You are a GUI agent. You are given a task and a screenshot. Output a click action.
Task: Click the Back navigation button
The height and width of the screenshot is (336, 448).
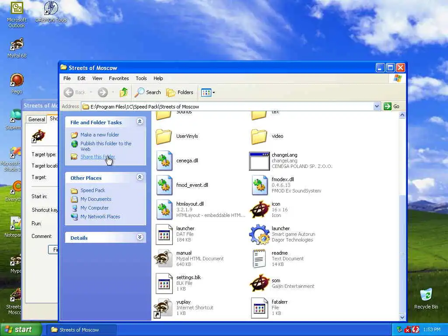tap(74, 92)
